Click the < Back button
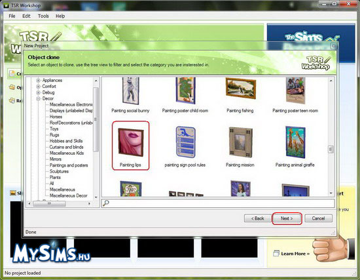The height and width of the screenshot is (280, 360). [x=258, y=218]
